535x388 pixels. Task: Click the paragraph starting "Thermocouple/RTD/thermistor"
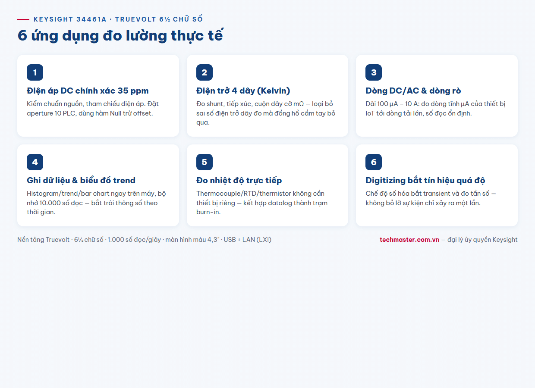262,203
